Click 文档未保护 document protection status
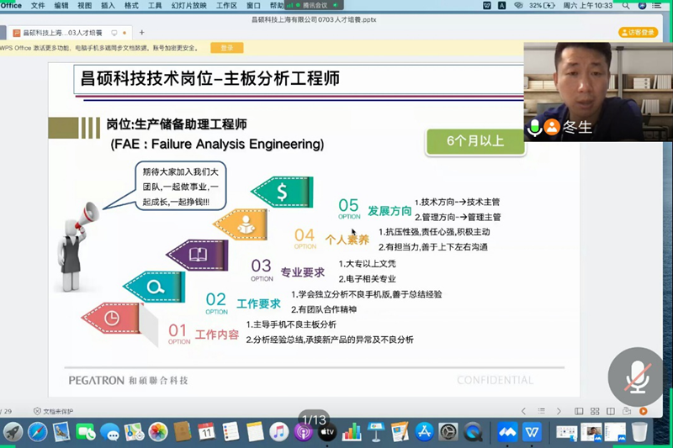Image resolution: width=673 pixels, height=448 pixels. 54,411
